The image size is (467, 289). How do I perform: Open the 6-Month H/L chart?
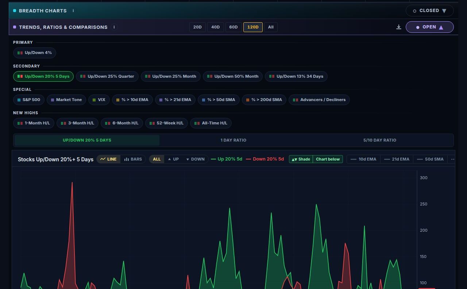[x=122, y=123]
